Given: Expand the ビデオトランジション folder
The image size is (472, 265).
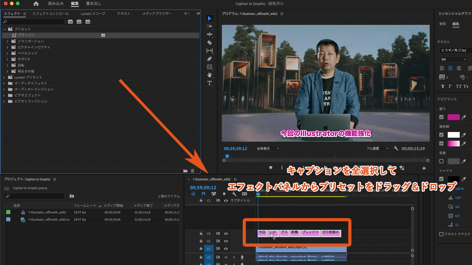Looking at the screenshot, I should click(4, 101).
